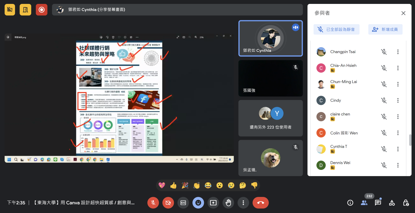Select the 鄧君如 Cynthia video tile
Screen dimensions: 415x213
point(271,38)
